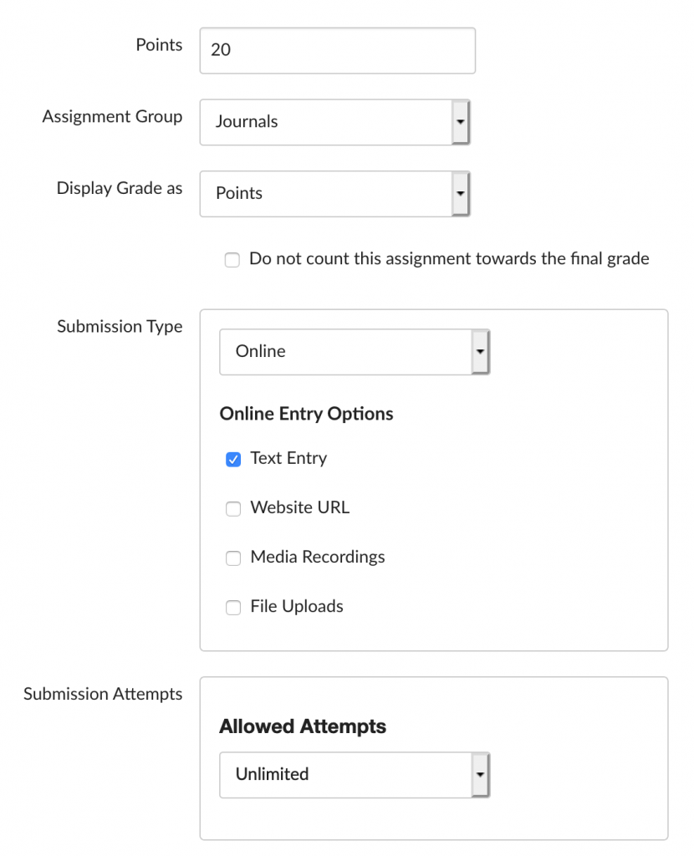The image size is (694, 856).
Task: Click the File Uploads label text
Action: [297, 606]
